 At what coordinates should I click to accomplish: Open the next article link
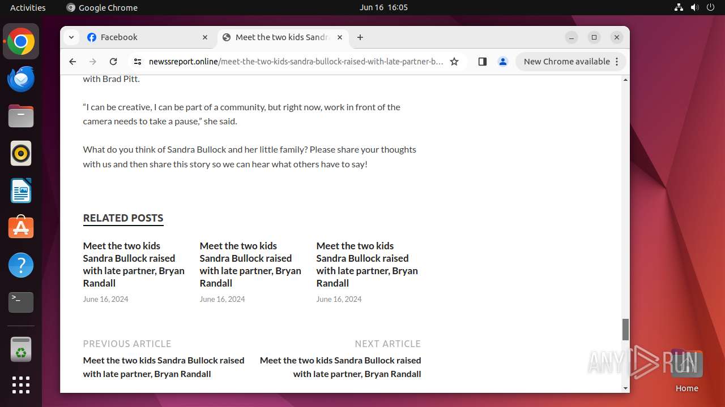[340, 367]
